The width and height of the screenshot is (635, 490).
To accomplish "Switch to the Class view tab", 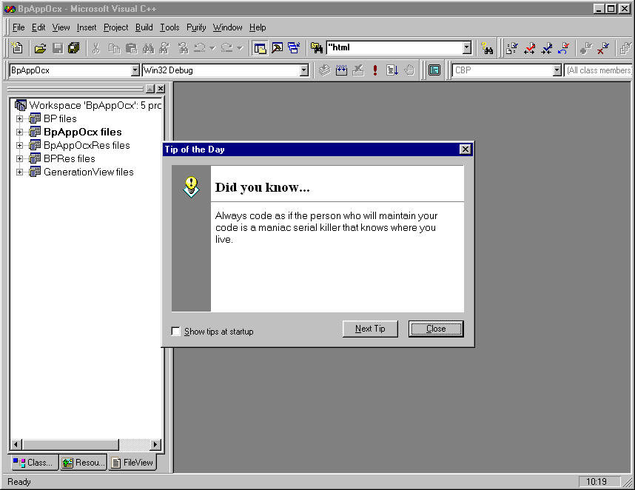I will point(33,463).
